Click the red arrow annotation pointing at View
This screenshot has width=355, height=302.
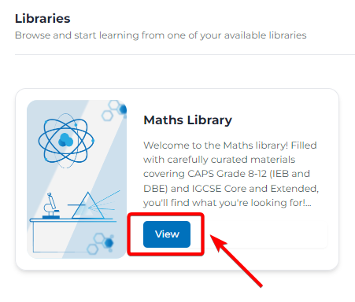(x=236, y=261)
